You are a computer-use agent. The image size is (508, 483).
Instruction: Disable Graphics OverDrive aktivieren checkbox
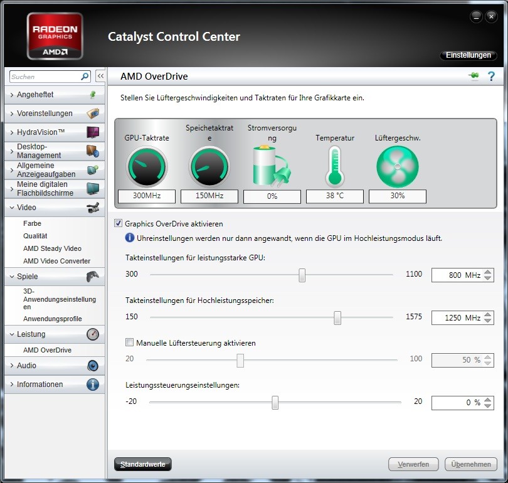point(119,223)
